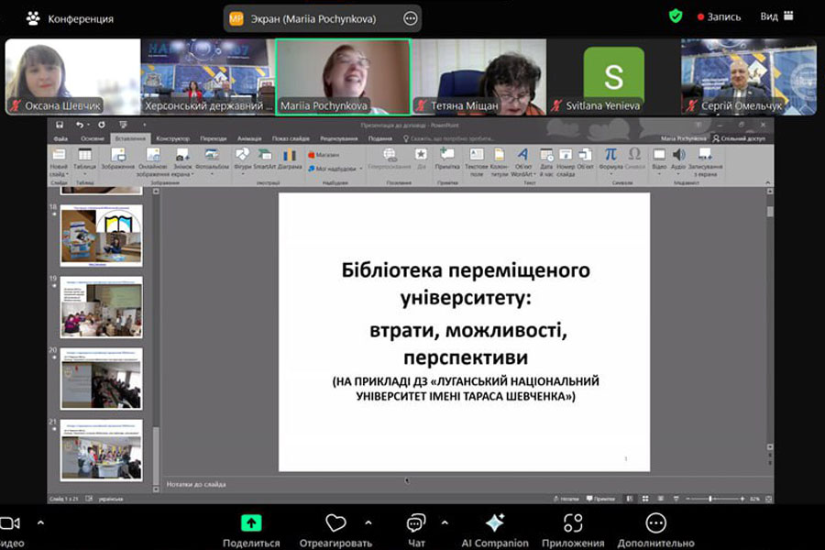Expand the reactions options caret
Image resolution: width=825 pixels, height=550 pixels.
coord(368,522)
